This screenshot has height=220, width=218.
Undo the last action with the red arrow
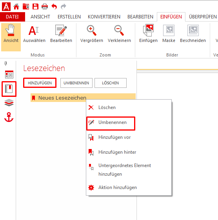(54, 7)
